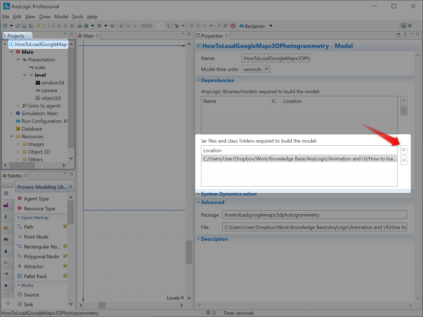Open the Rail Library palette tab
Screen dimensions: 423x317
6,228
